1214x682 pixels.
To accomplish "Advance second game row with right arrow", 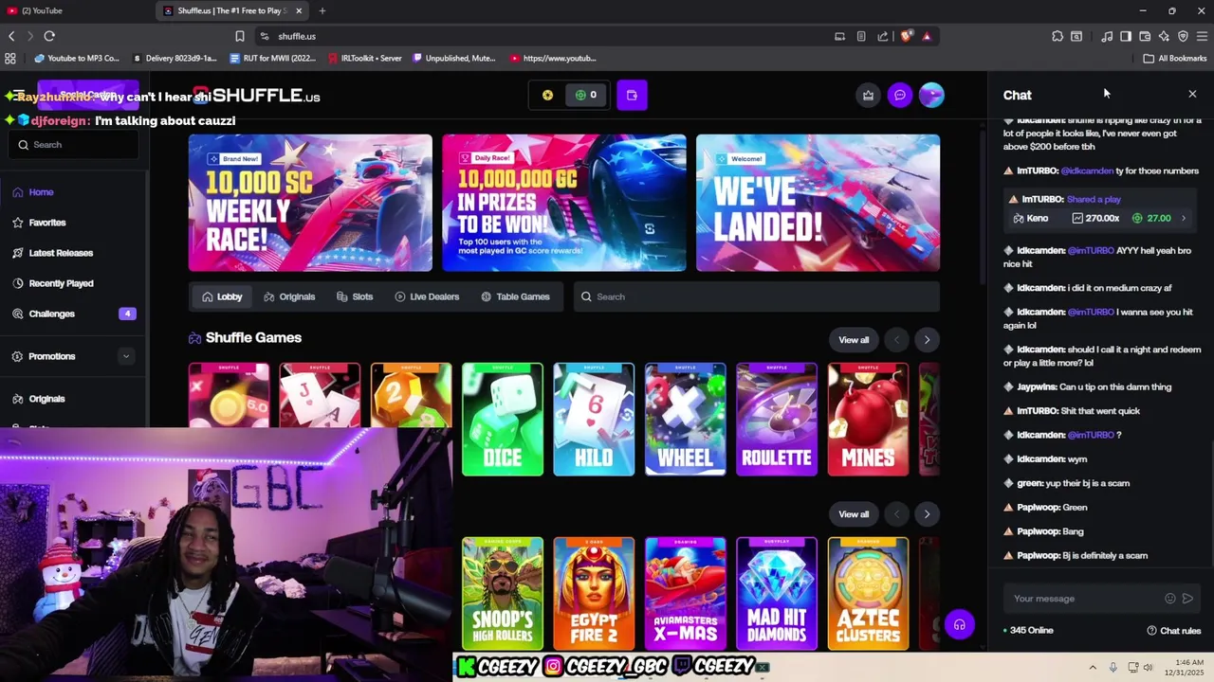I will coord(927,514).
